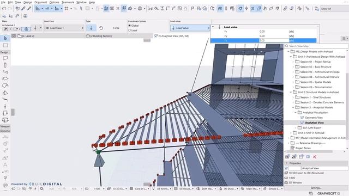Toggle the Grid Snap hash icon

[67, 9]
